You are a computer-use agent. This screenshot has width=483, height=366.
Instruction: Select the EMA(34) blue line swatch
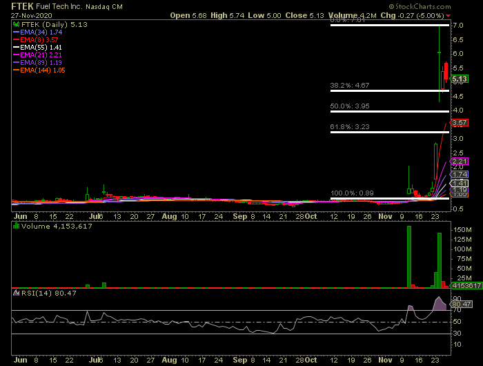[16, 32]
